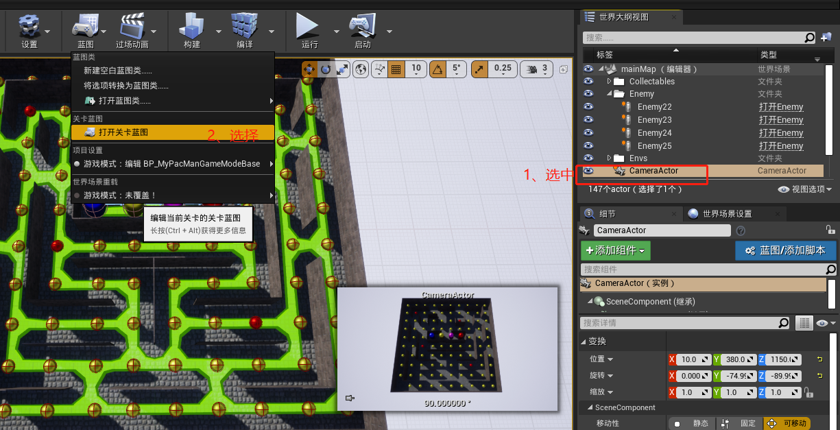Expand the Envs folder
The image size is (840, 430).
(x=609, y=158)
